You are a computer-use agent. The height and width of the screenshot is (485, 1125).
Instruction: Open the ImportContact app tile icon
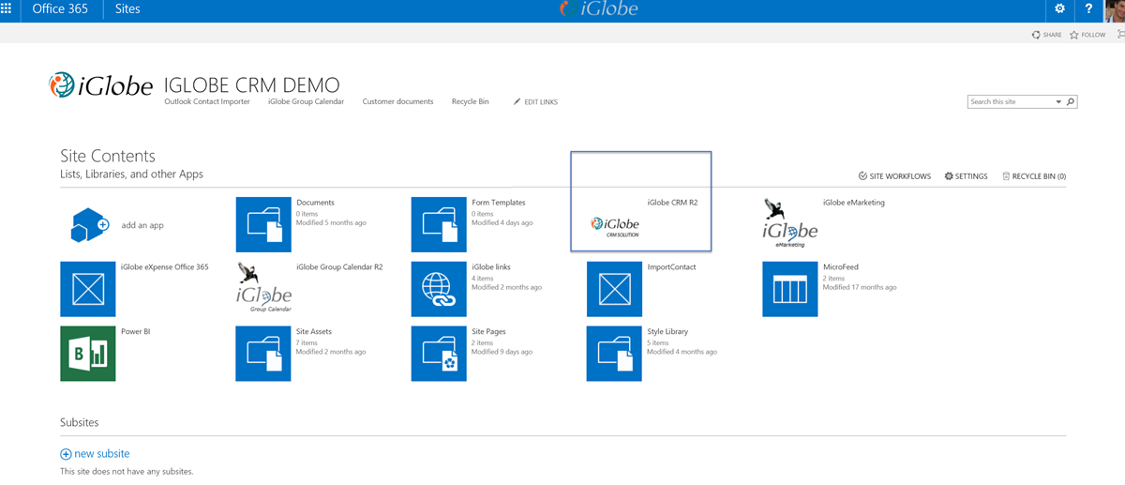click(614, 289)
